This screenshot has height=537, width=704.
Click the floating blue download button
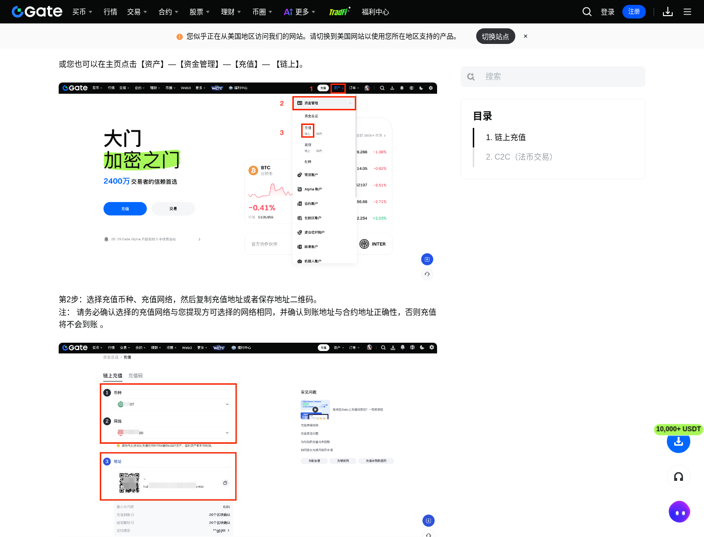(x=679, y=442)
